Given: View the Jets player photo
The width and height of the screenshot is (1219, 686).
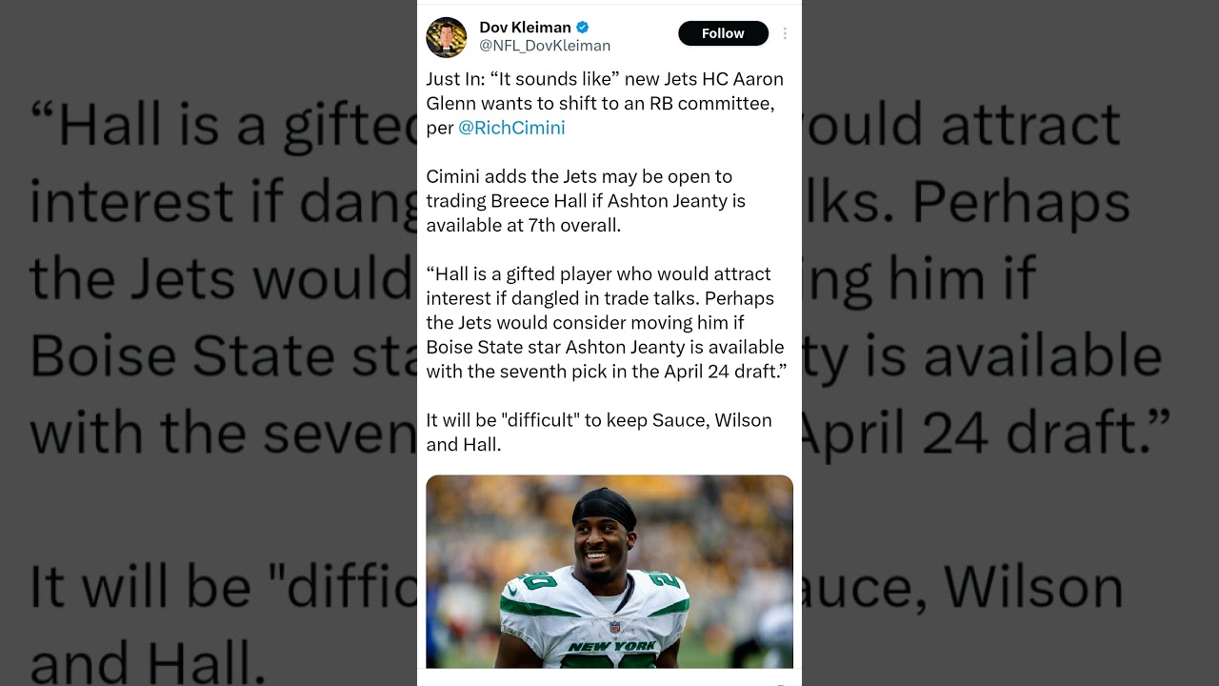Looking at the screenshot, I should pos(609,572).
